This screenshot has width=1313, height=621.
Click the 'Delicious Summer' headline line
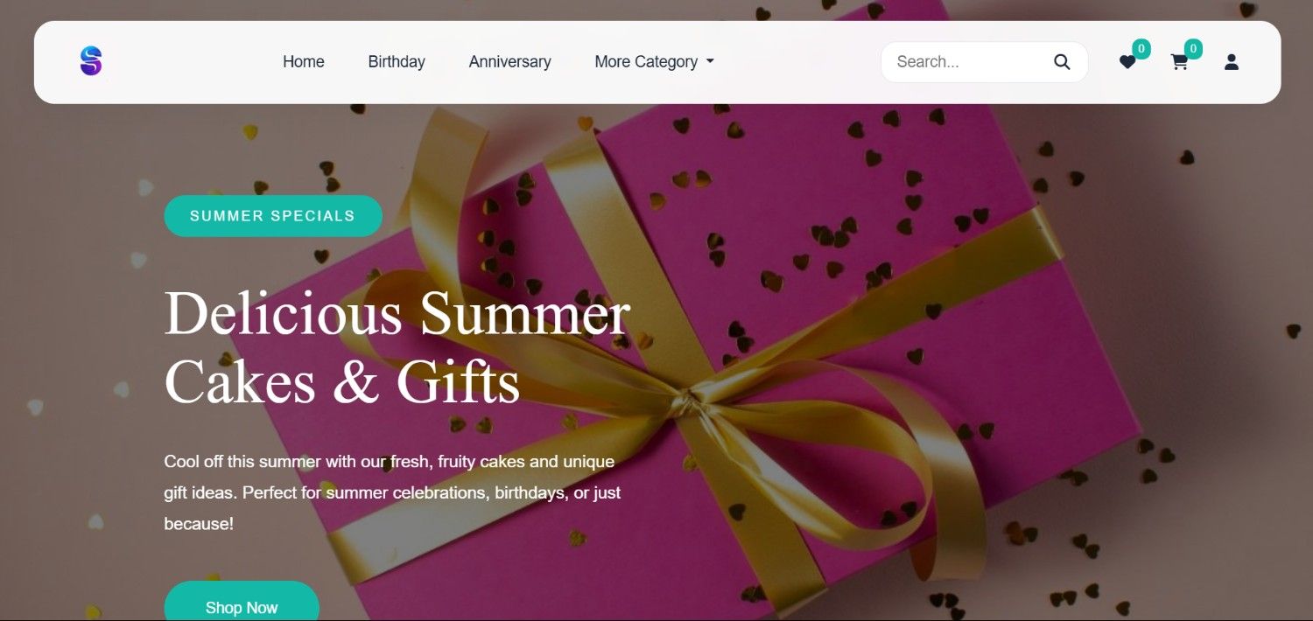pyautogui.click(x=397, y=313)
